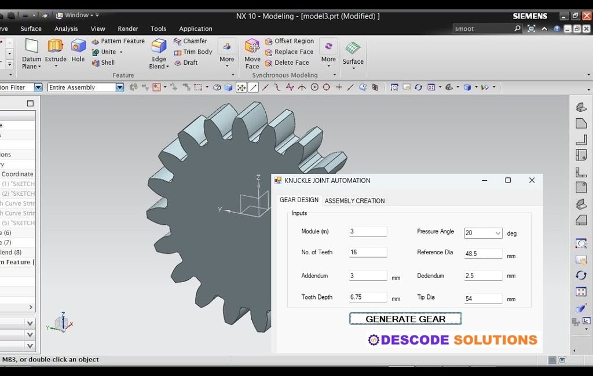Open the Pressure Angle combo box
The image size is (593, 376).
pos(483,233)
